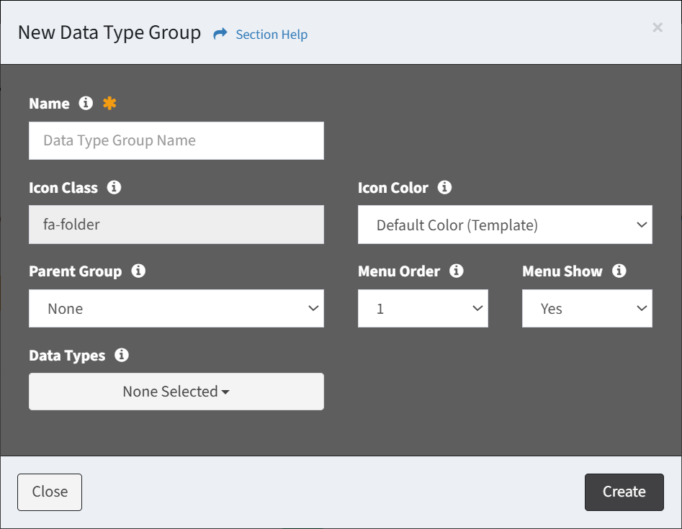The height and width of the screenshot is (529, 682).
Task: Click the Menu Show info icon
Action: point(619,271)
